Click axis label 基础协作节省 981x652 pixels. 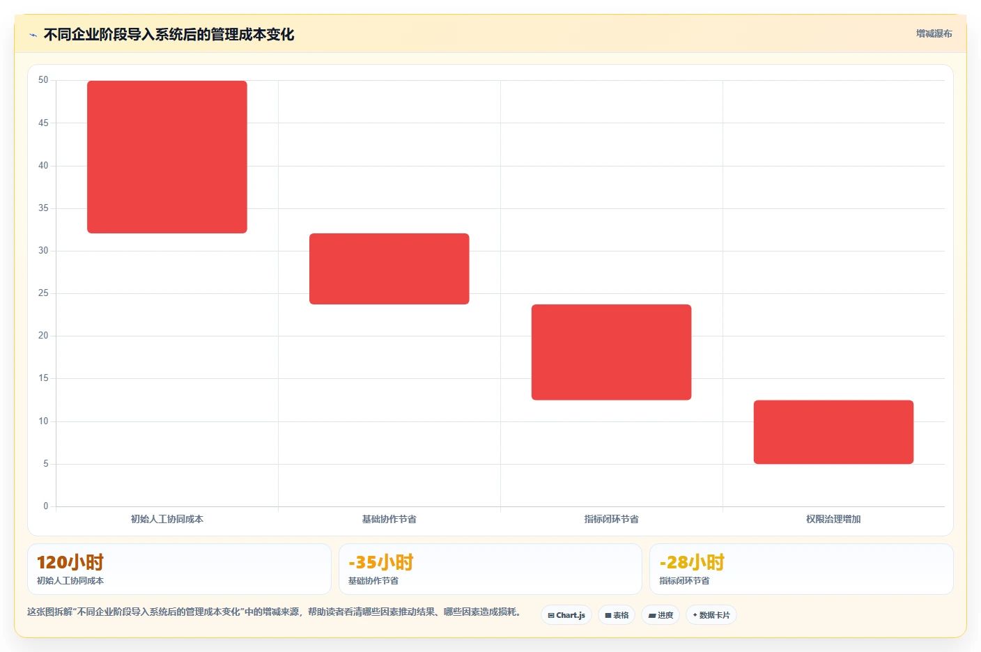tap(389, 519)
